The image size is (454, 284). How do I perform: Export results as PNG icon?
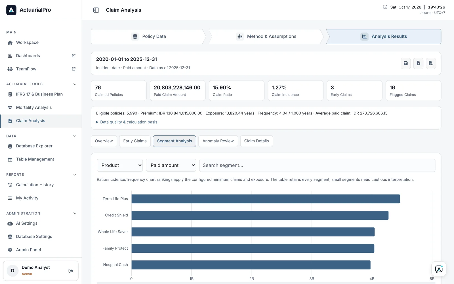[431, 63]
